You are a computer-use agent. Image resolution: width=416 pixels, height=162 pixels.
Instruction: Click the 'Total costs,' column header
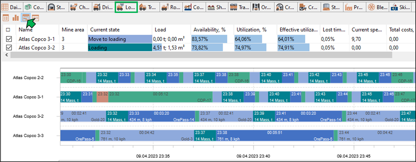(x=401, y=30)
